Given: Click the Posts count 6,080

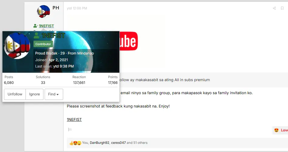Looking at the screenshot, I should [9, 83].
